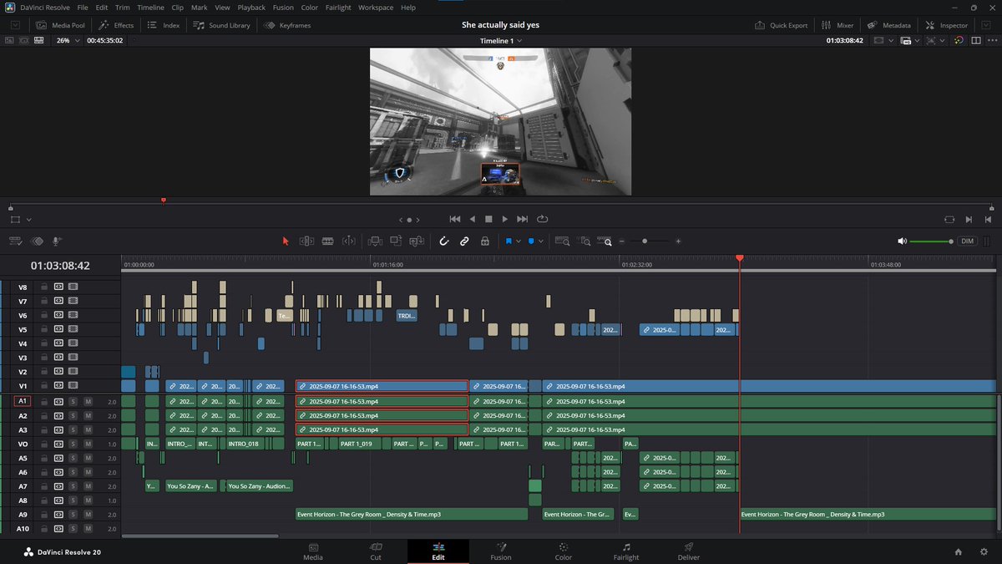Screen dimensions: 1002x564
Task: Mute the VO track
Action: pyautogui.click(x=87, y=444)
